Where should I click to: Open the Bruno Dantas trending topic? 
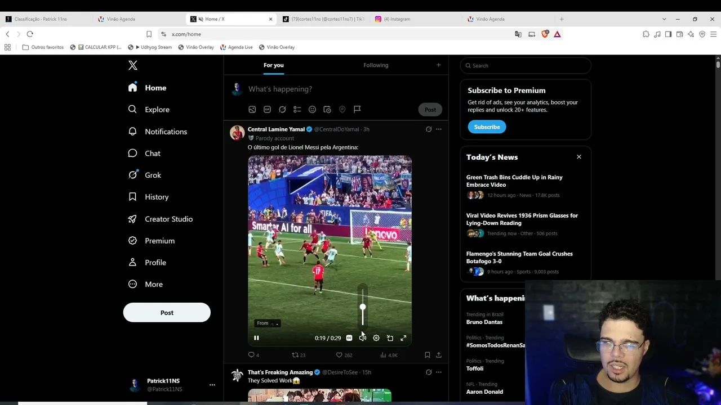pyautogui.click(x=484, y=322)
